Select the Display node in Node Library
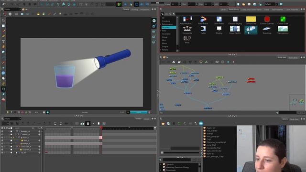Screen dimensions: 306x172 (219, 30)
